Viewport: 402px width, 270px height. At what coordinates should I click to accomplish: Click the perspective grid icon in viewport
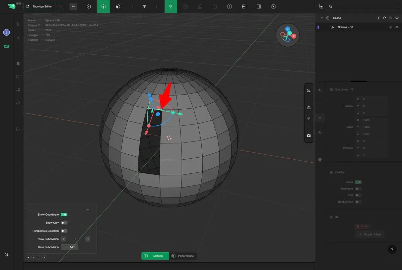(309, 108)
